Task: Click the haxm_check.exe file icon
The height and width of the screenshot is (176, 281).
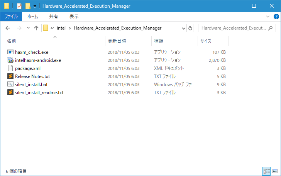Action: [x=10, y=52]
